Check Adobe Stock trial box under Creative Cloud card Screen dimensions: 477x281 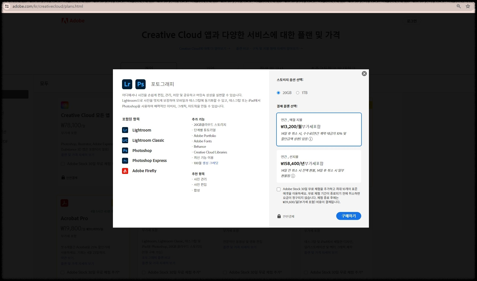click(x=63, y=164)
